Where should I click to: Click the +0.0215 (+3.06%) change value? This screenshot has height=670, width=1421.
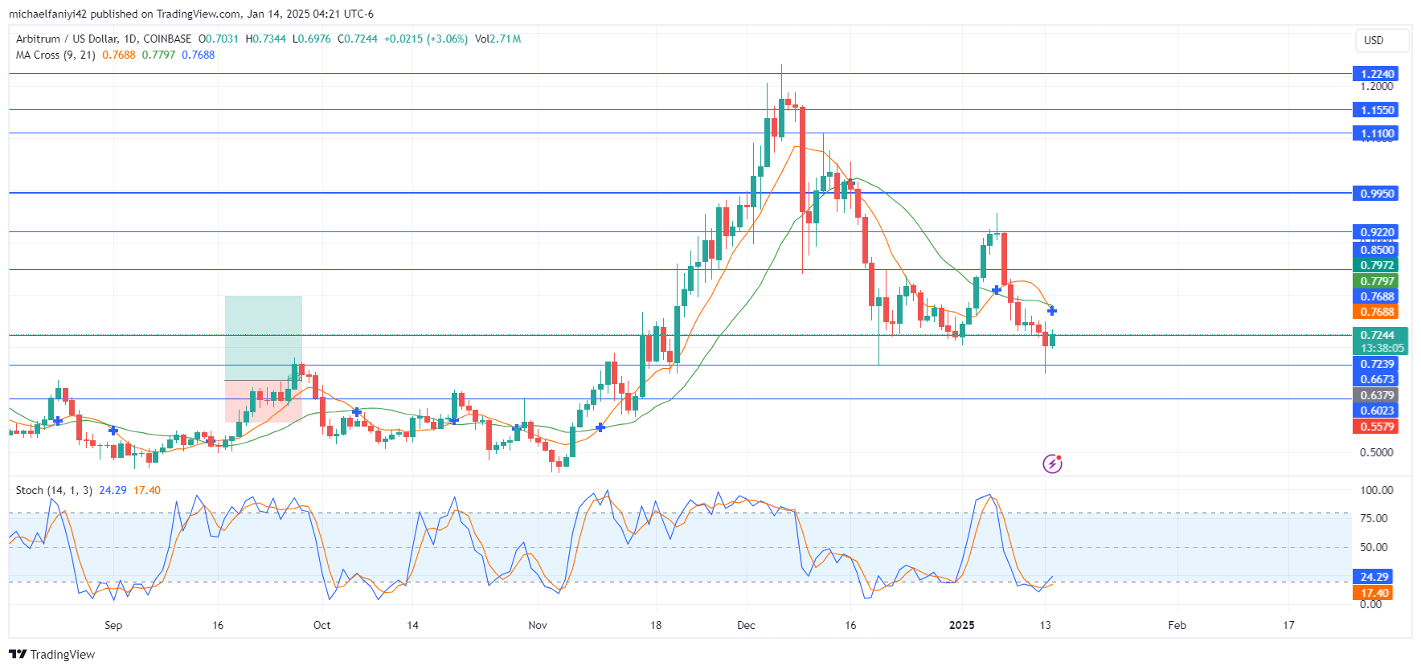pyautogui.click(x=426, y=39)
